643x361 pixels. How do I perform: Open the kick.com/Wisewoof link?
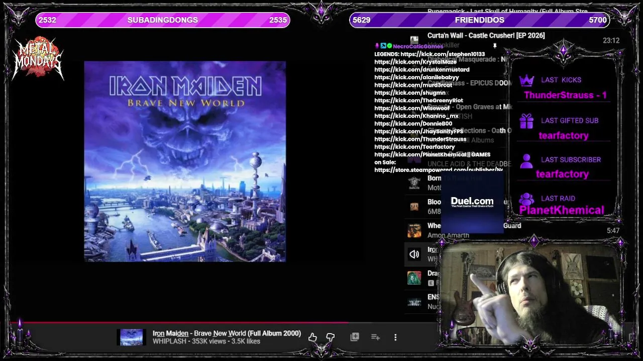pos(412,108)
